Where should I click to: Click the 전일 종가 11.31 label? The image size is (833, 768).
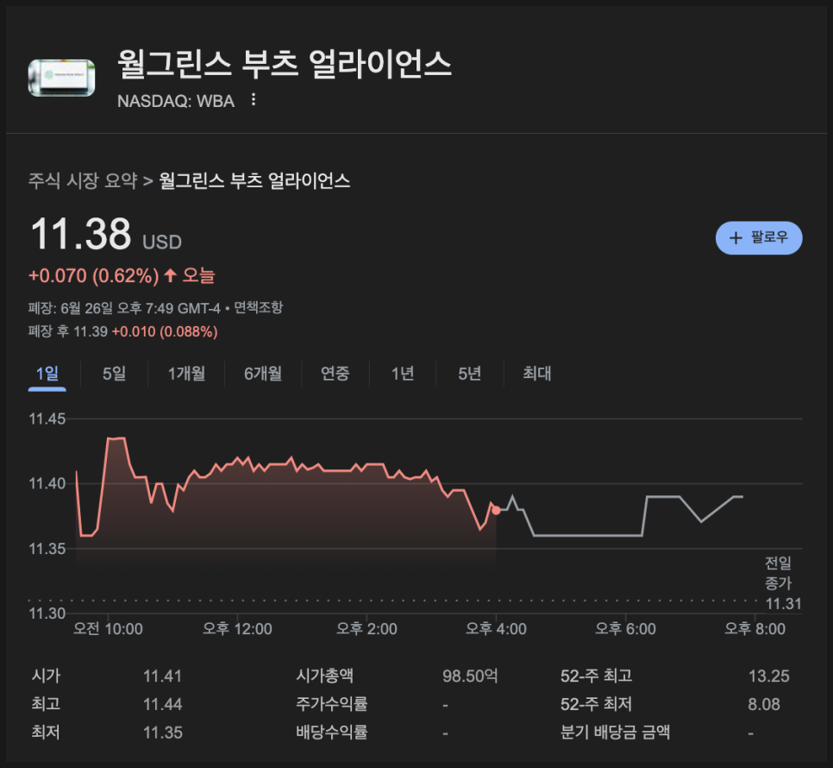(x=782, y=583)
